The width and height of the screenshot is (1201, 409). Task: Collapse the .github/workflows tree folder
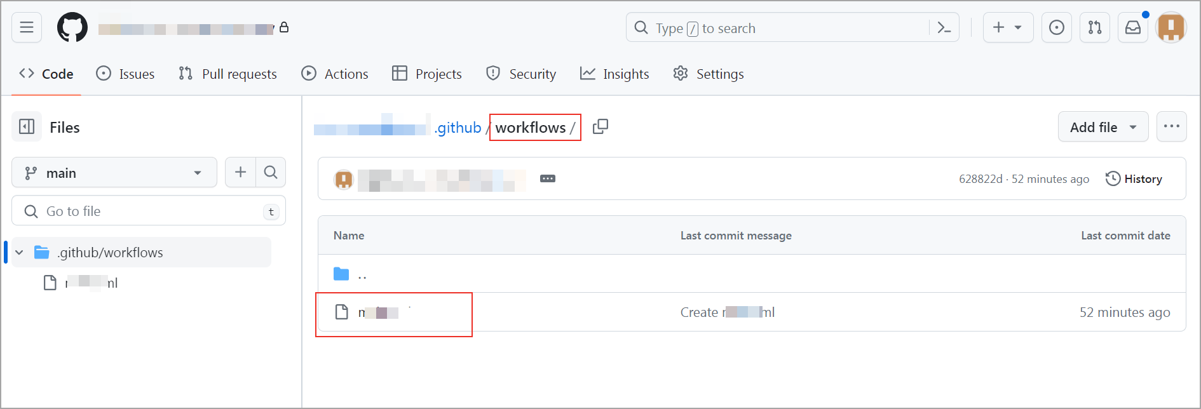pyautogui.click(x=20, y=252)
